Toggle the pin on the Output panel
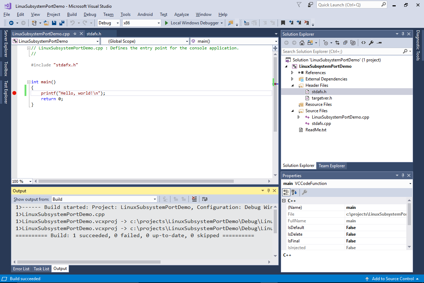Screen dimensions: 424x283 (268, 191)
